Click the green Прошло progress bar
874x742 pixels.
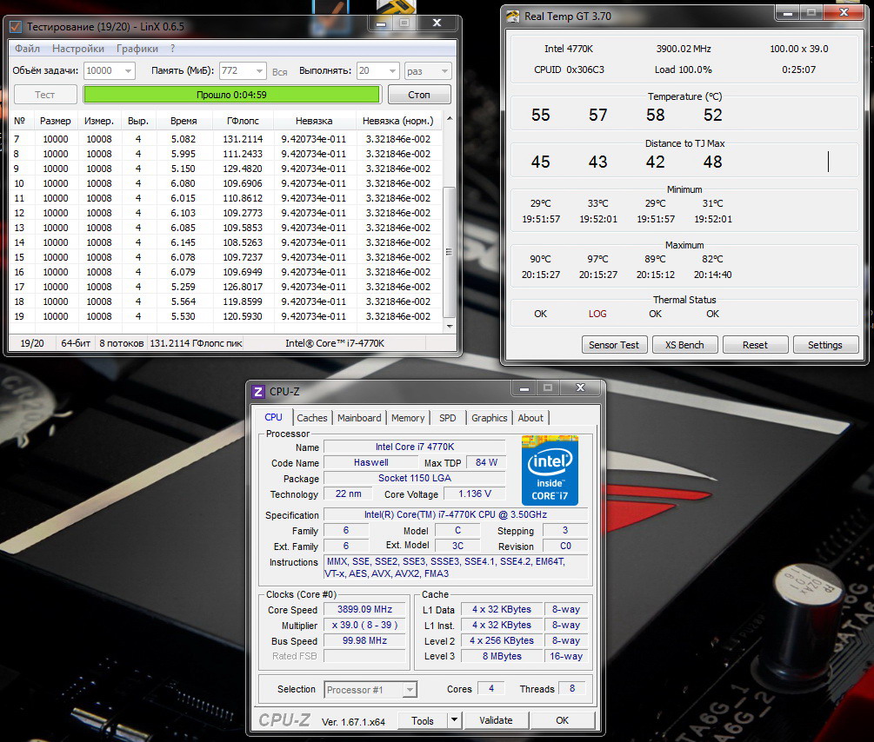(232, 95)
